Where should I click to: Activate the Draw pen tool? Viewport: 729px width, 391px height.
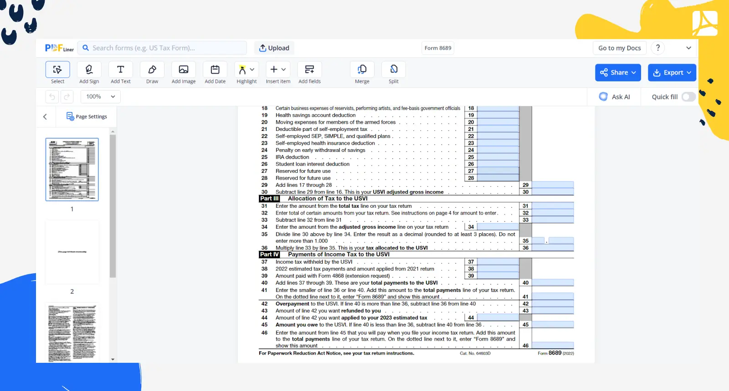click(x=152, y=70)
